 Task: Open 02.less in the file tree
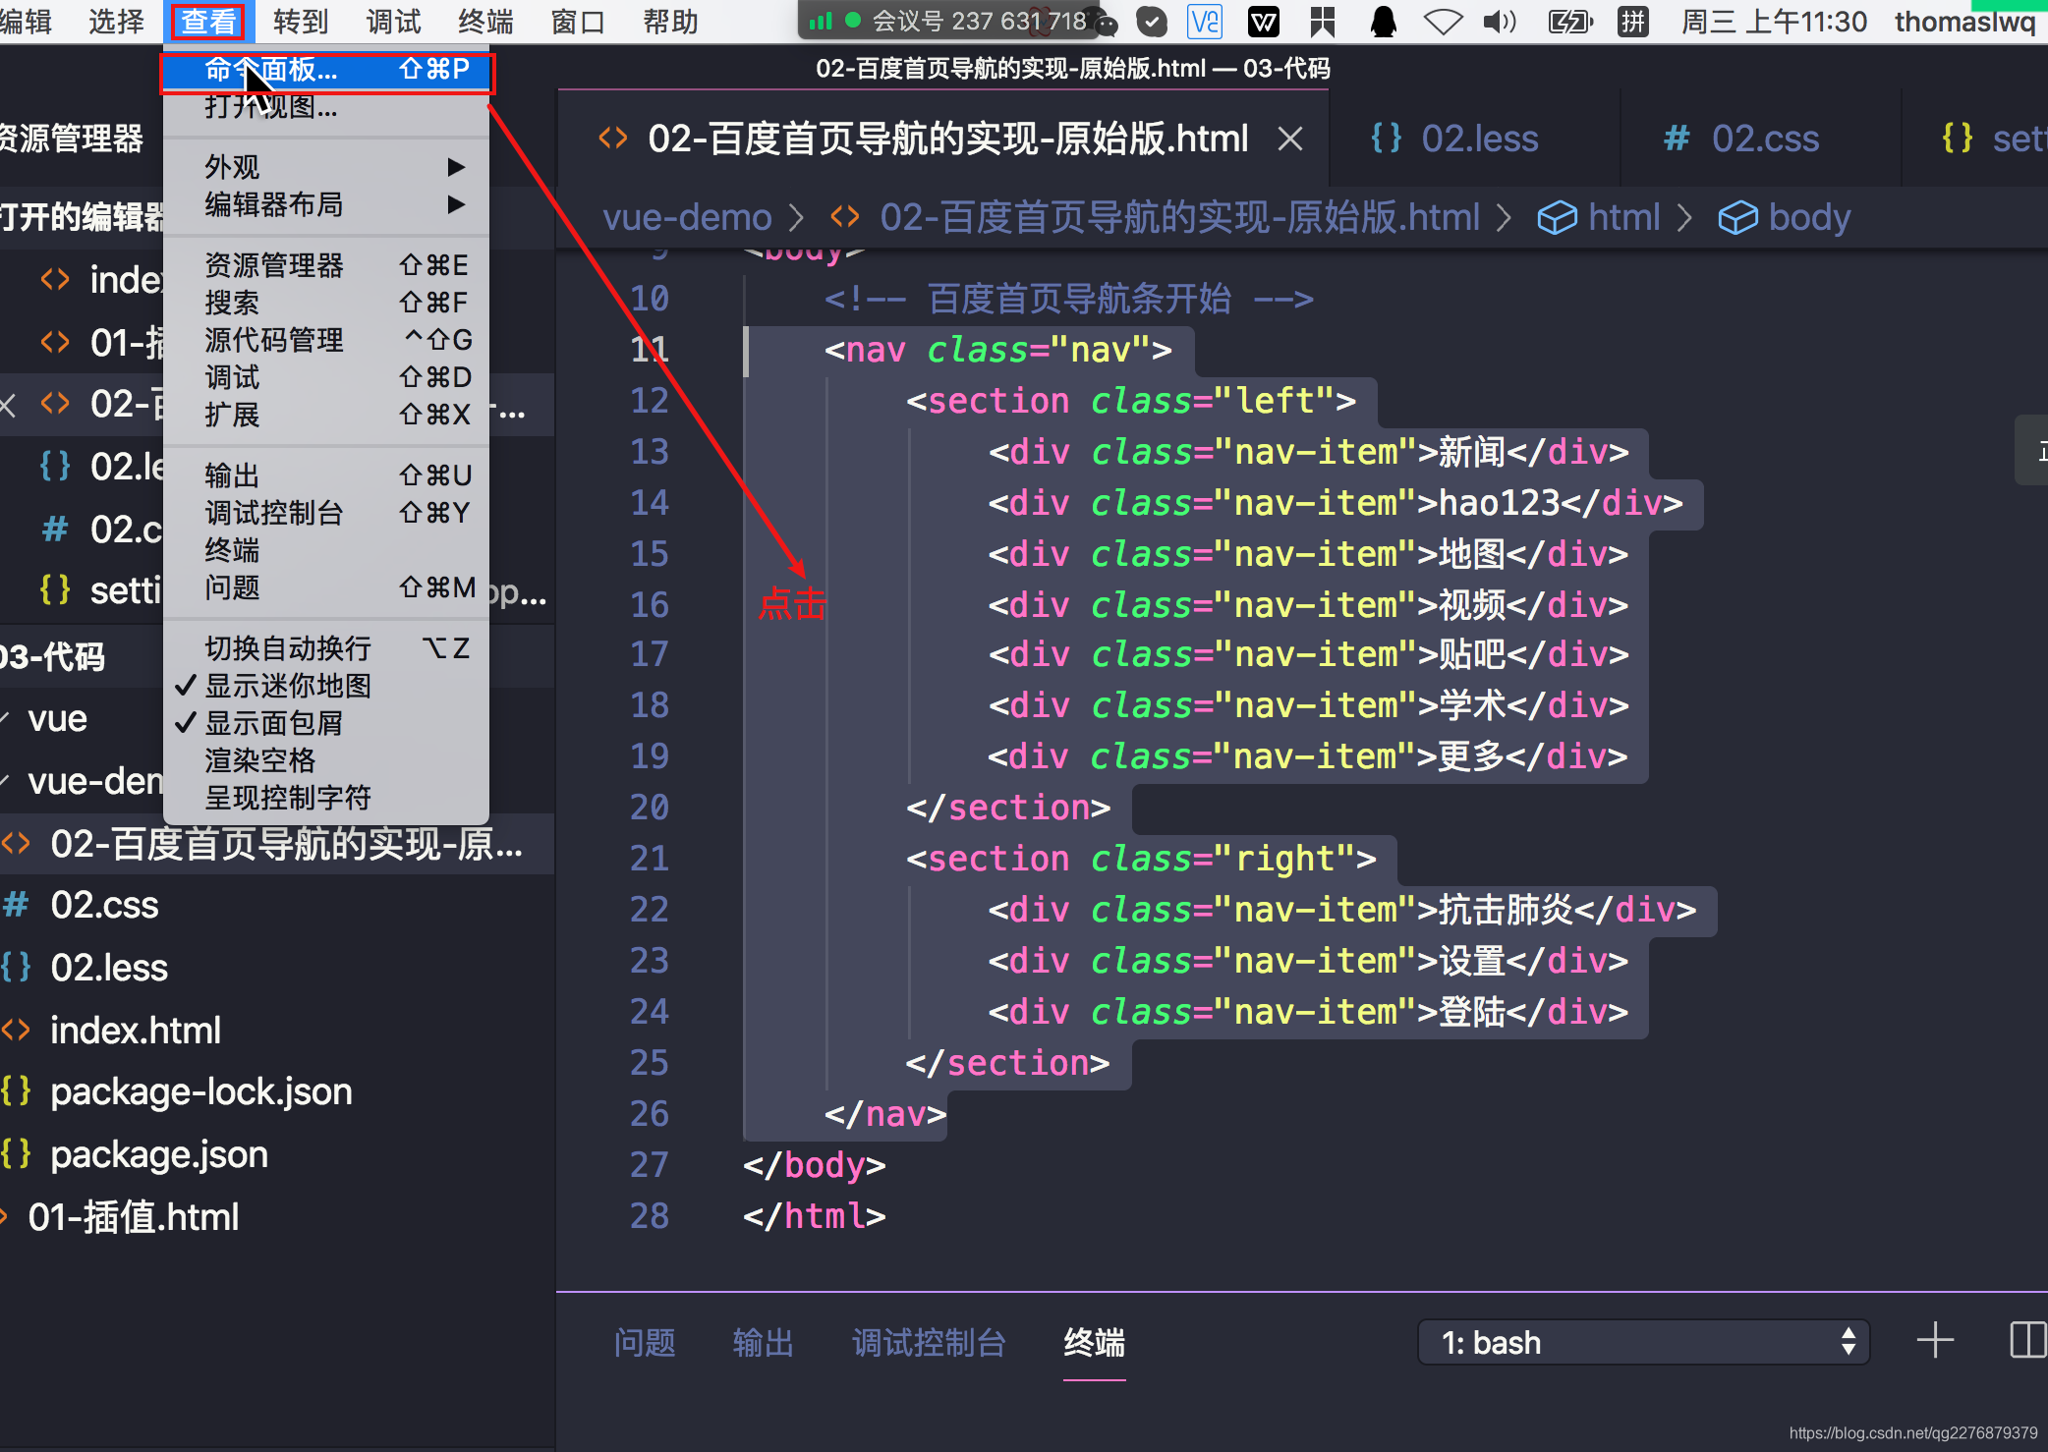coord(277,968)
